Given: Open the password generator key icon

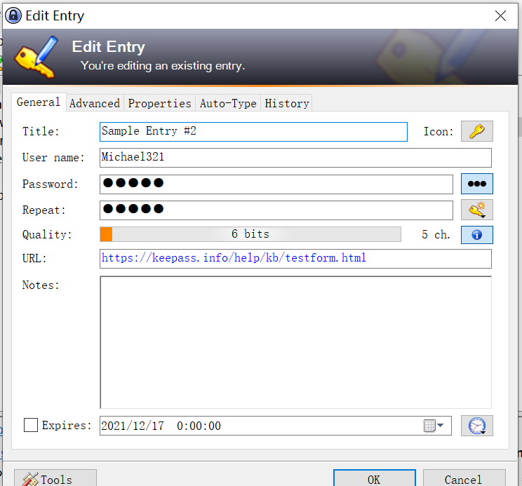Looking at the screenshot, I should (476, 210).
